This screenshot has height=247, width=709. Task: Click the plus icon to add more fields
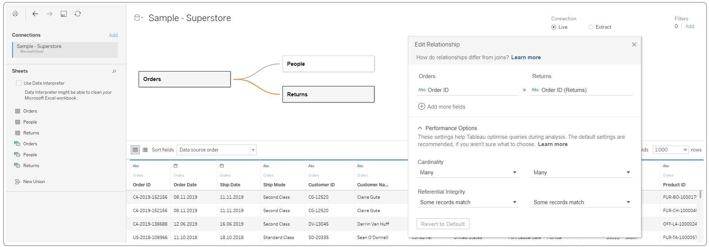[421, 106]
